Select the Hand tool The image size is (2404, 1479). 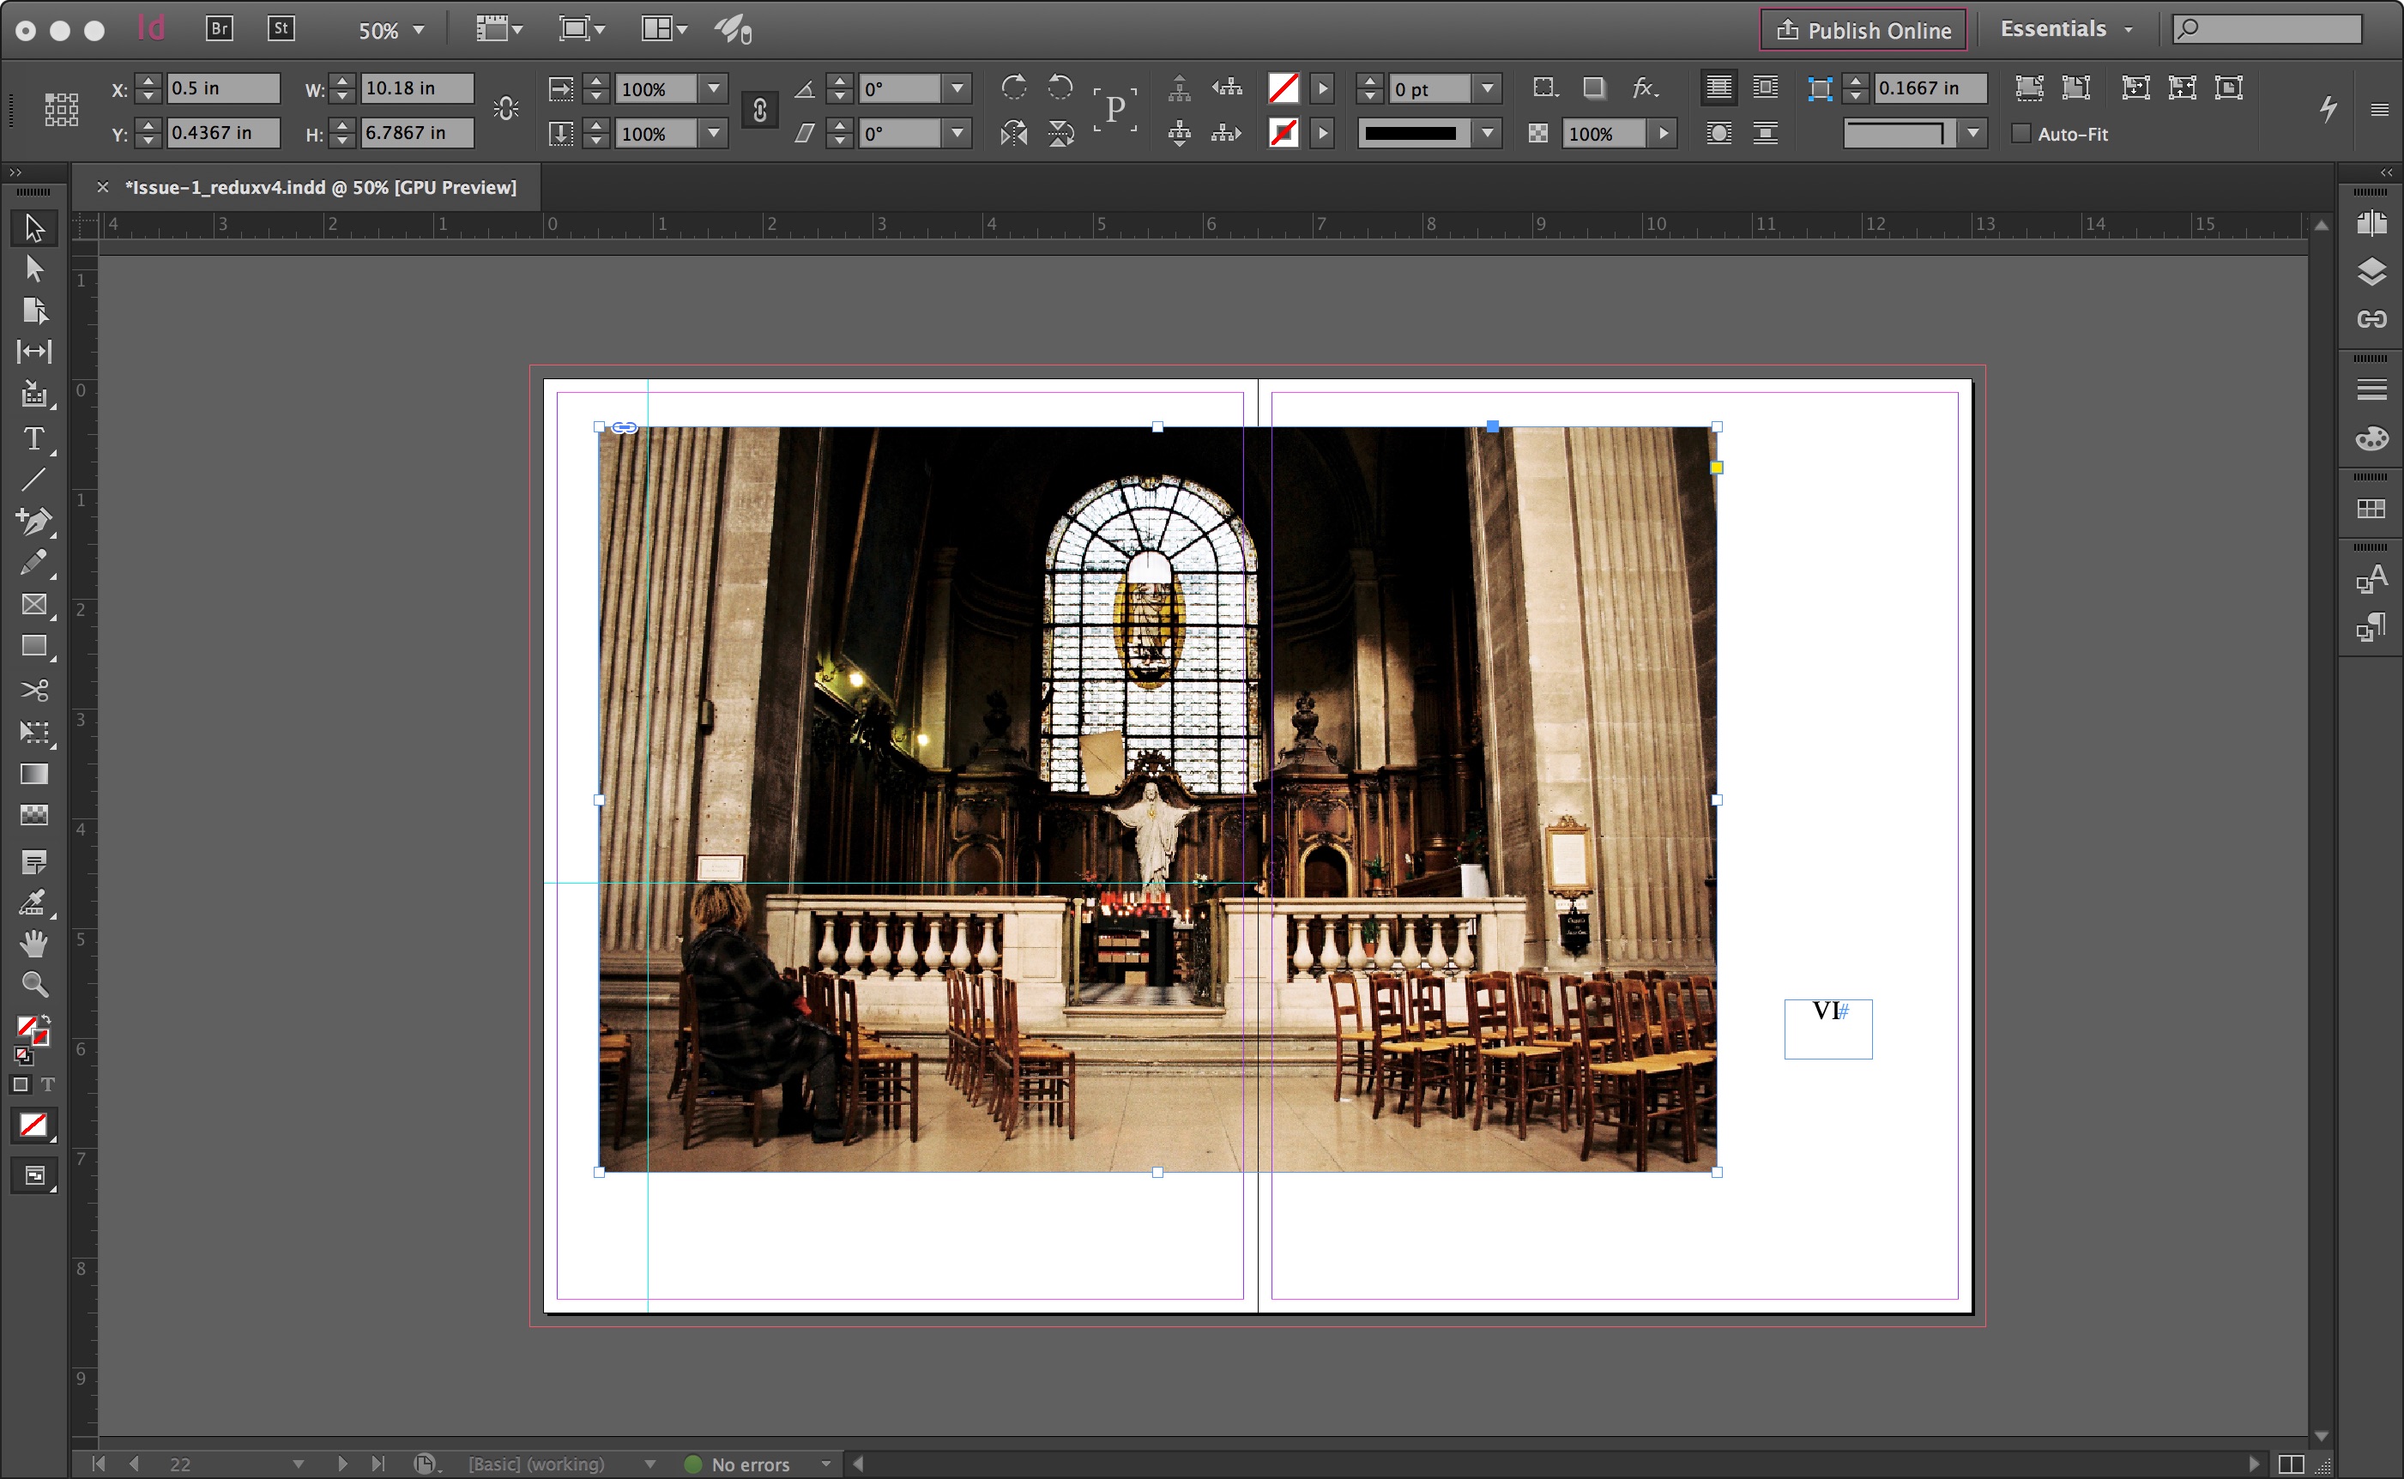point(34,943)
